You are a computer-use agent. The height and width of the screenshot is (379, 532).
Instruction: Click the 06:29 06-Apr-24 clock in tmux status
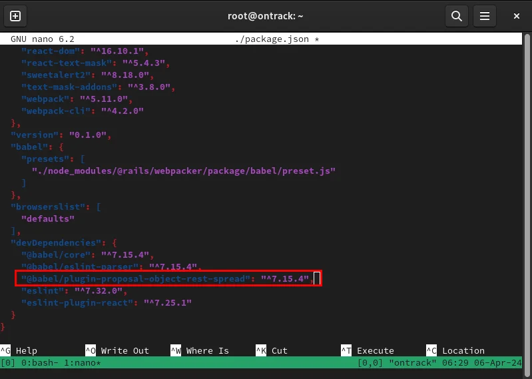(482, 363)
